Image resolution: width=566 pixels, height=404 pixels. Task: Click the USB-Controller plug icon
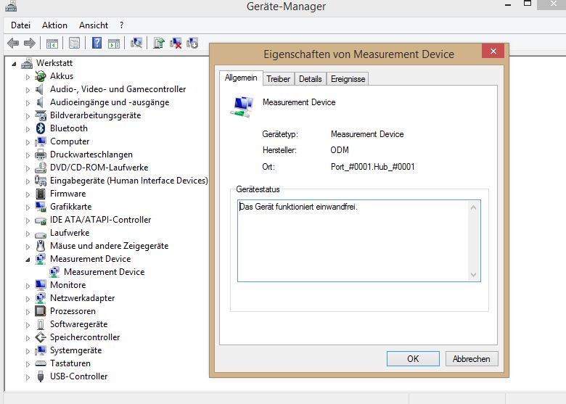pyautogui.click(x=41, y=376)
